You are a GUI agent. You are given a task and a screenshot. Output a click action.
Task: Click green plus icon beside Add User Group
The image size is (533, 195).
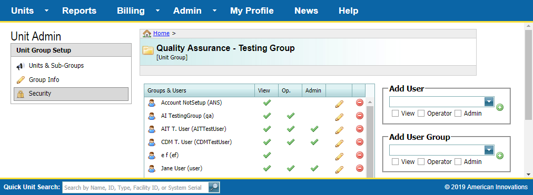pos(500,156)
